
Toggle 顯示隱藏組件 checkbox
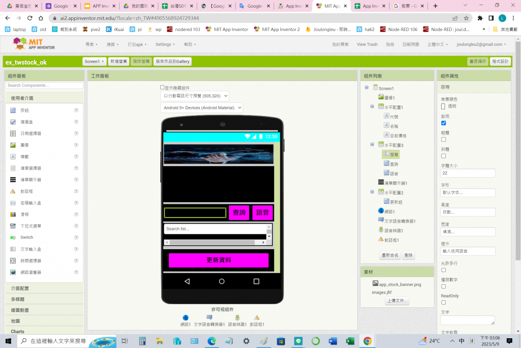(162, 88)
